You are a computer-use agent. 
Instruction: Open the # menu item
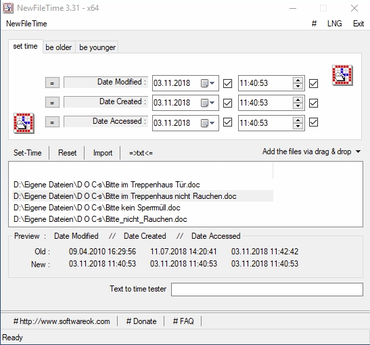tap(314, 24)
